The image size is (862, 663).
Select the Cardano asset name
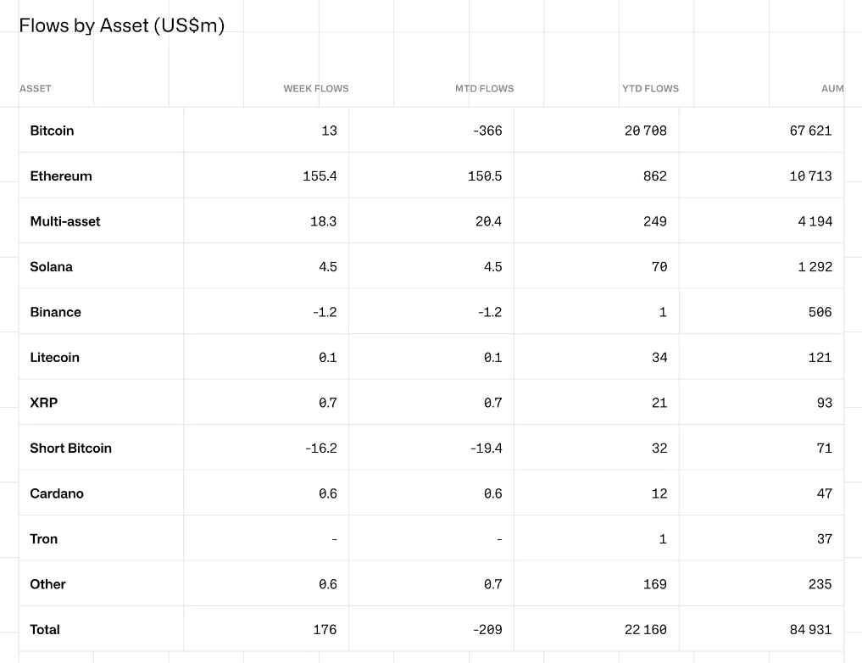(57, 493)
